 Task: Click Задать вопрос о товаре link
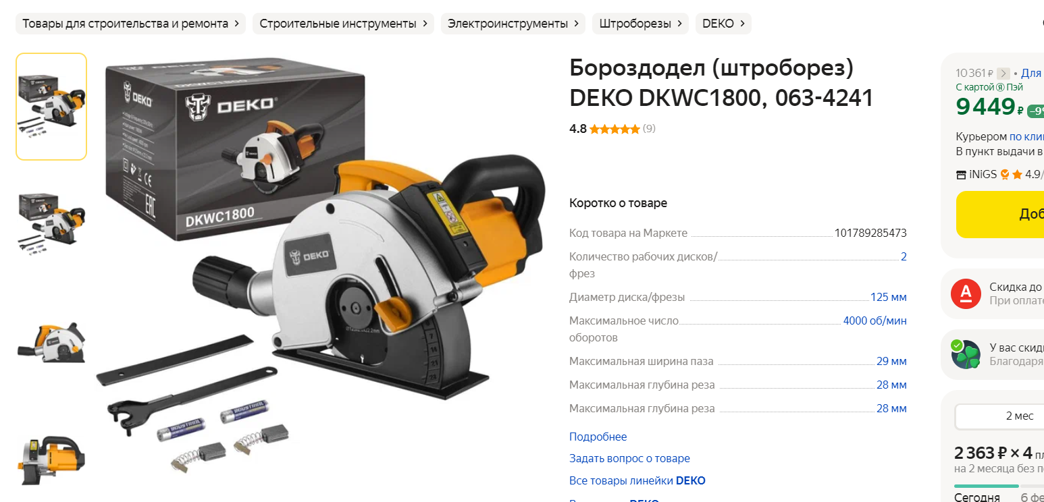click(629, 459)
